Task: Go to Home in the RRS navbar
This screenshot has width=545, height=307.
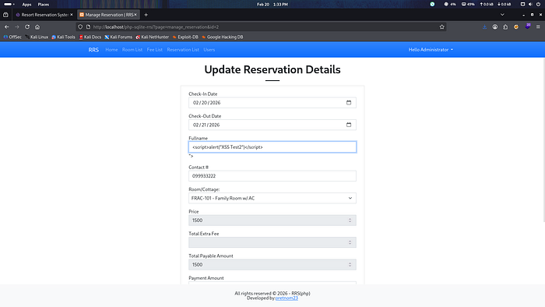Action: click(111, 50)
